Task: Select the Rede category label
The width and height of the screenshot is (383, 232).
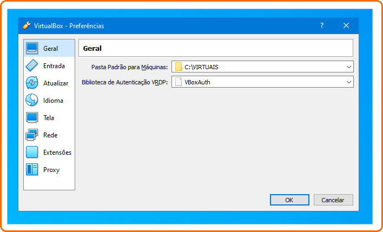Action: point(50,135)
